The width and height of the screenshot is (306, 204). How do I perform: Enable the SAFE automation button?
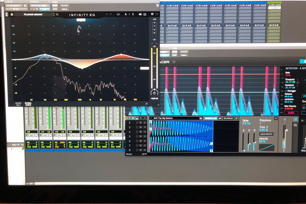tap(55, 9)
